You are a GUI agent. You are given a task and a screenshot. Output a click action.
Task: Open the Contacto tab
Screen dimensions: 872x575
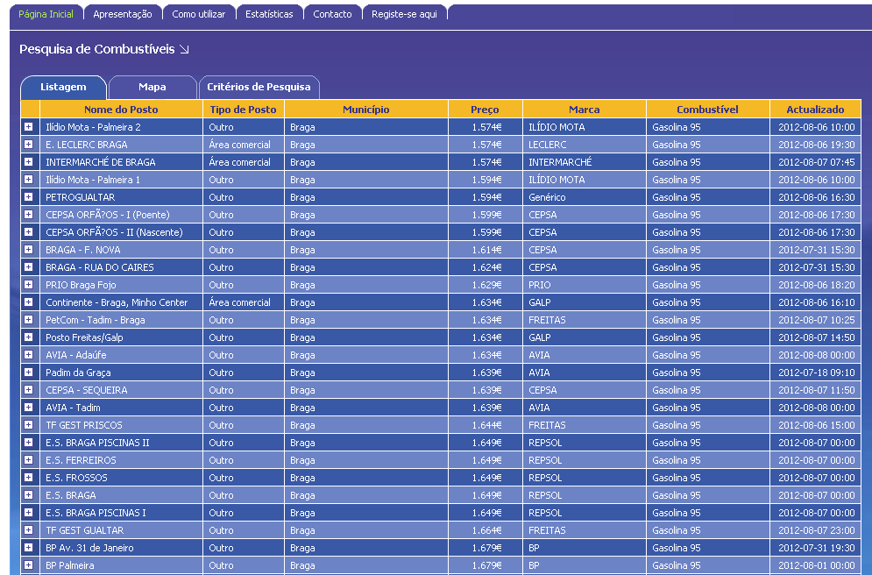(x=332, y=14)
